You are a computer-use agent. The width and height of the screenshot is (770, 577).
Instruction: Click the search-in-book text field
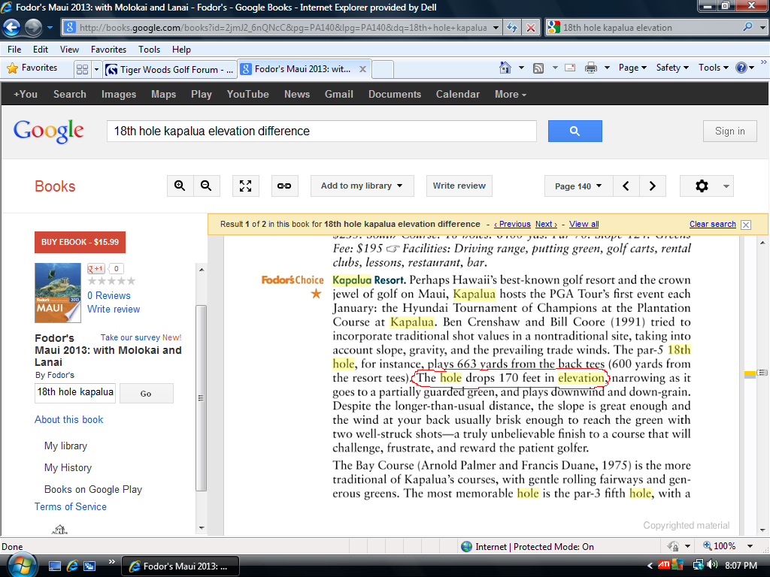click(x=75, y=393)
